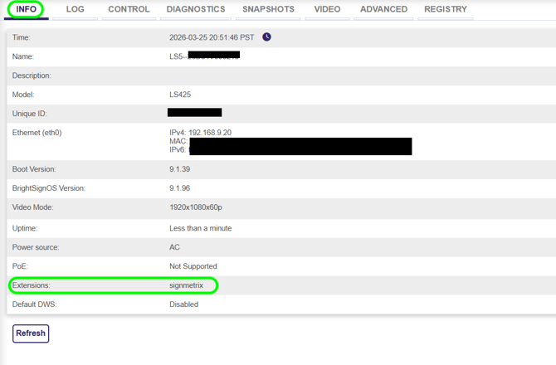Image resolution: width=556 pixels, height=365 pixels.
Task: Click the PoE Not Supported value
Action: [x=193, y=266]
